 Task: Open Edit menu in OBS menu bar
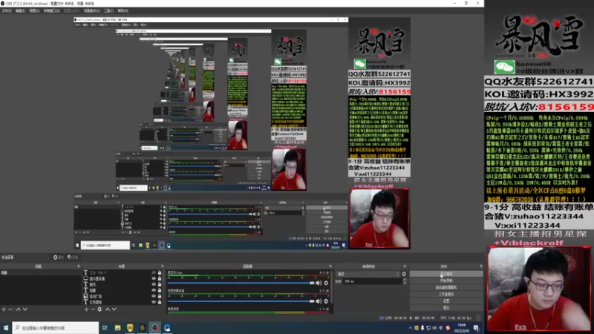coord(20,10)
